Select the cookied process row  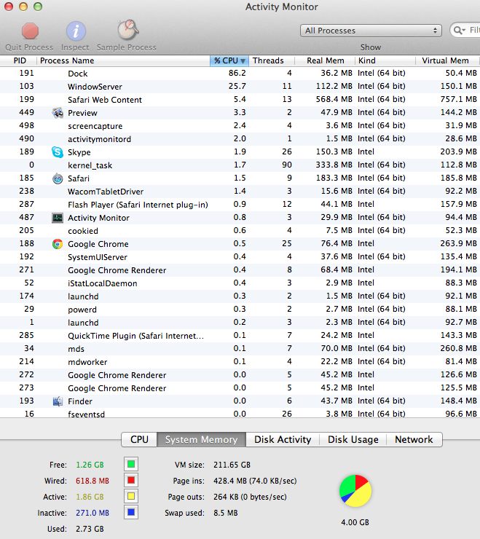(240, 231)
